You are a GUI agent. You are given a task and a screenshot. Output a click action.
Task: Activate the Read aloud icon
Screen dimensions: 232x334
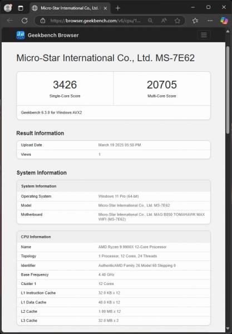pos(164,21)
